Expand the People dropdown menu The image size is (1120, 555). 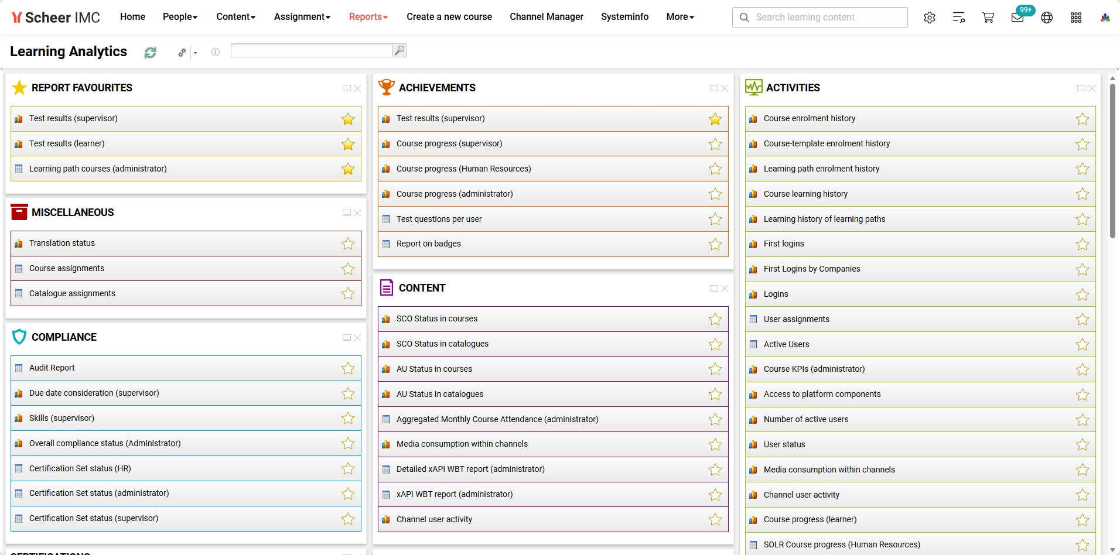pyautogui.click(x=180, y=17)
